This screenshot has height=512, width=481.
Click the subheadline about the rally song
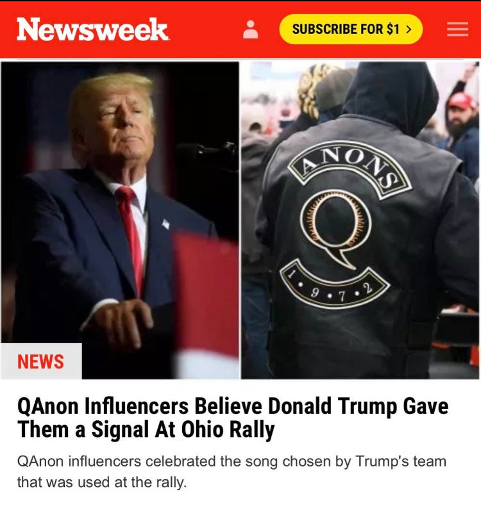click(x=232, y=472)
